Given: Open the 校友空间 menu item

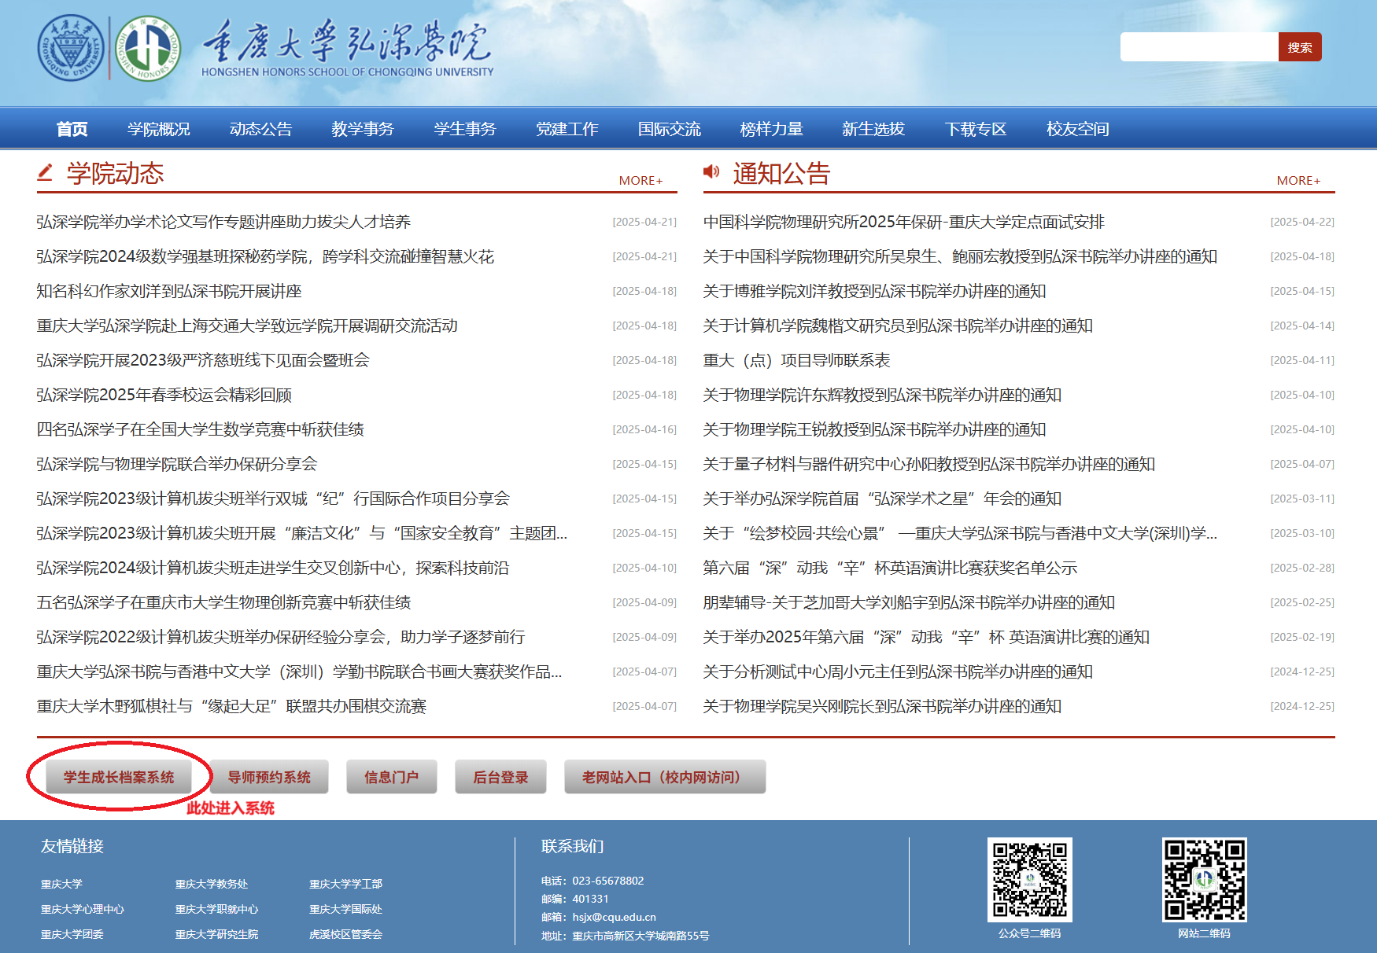Looking at the screenshot, I should 1078,129.
